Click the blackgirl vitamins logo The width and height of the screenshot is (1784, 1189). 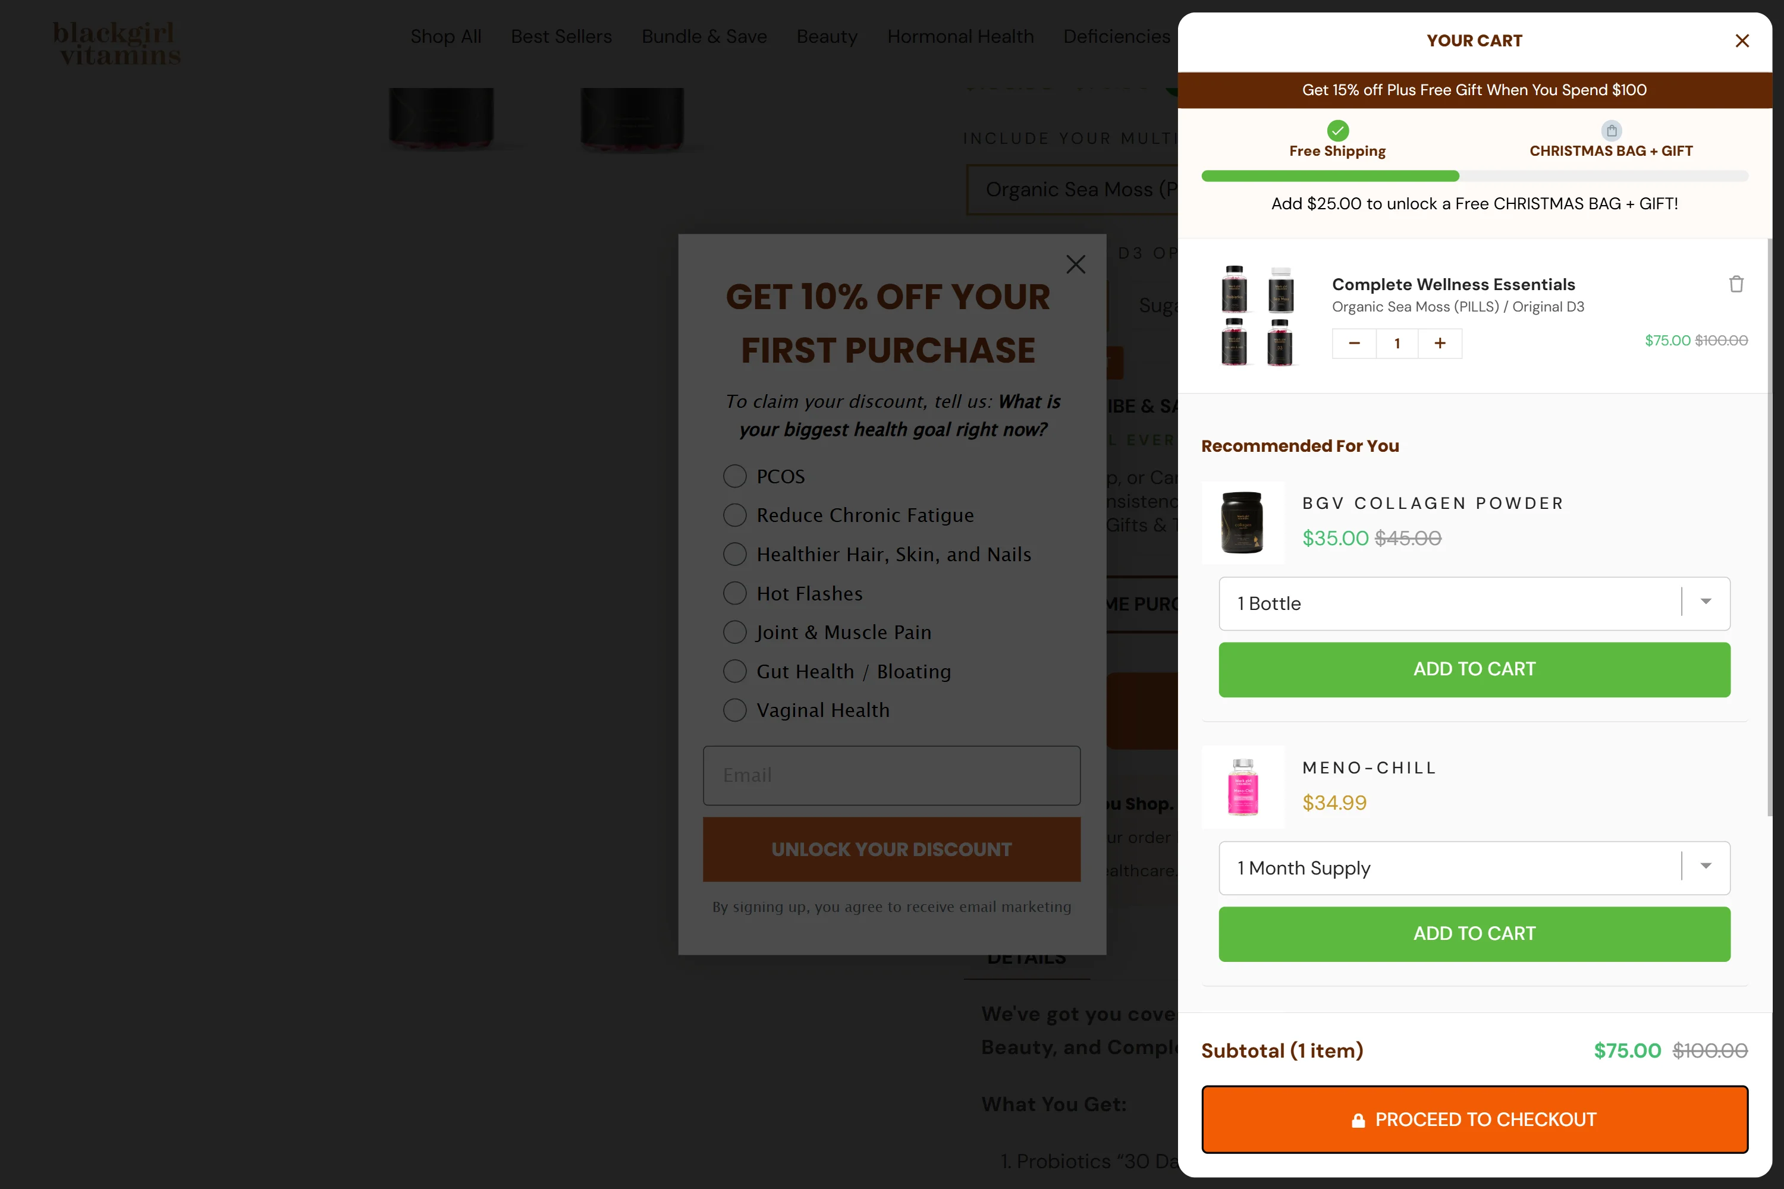(116, 43)
